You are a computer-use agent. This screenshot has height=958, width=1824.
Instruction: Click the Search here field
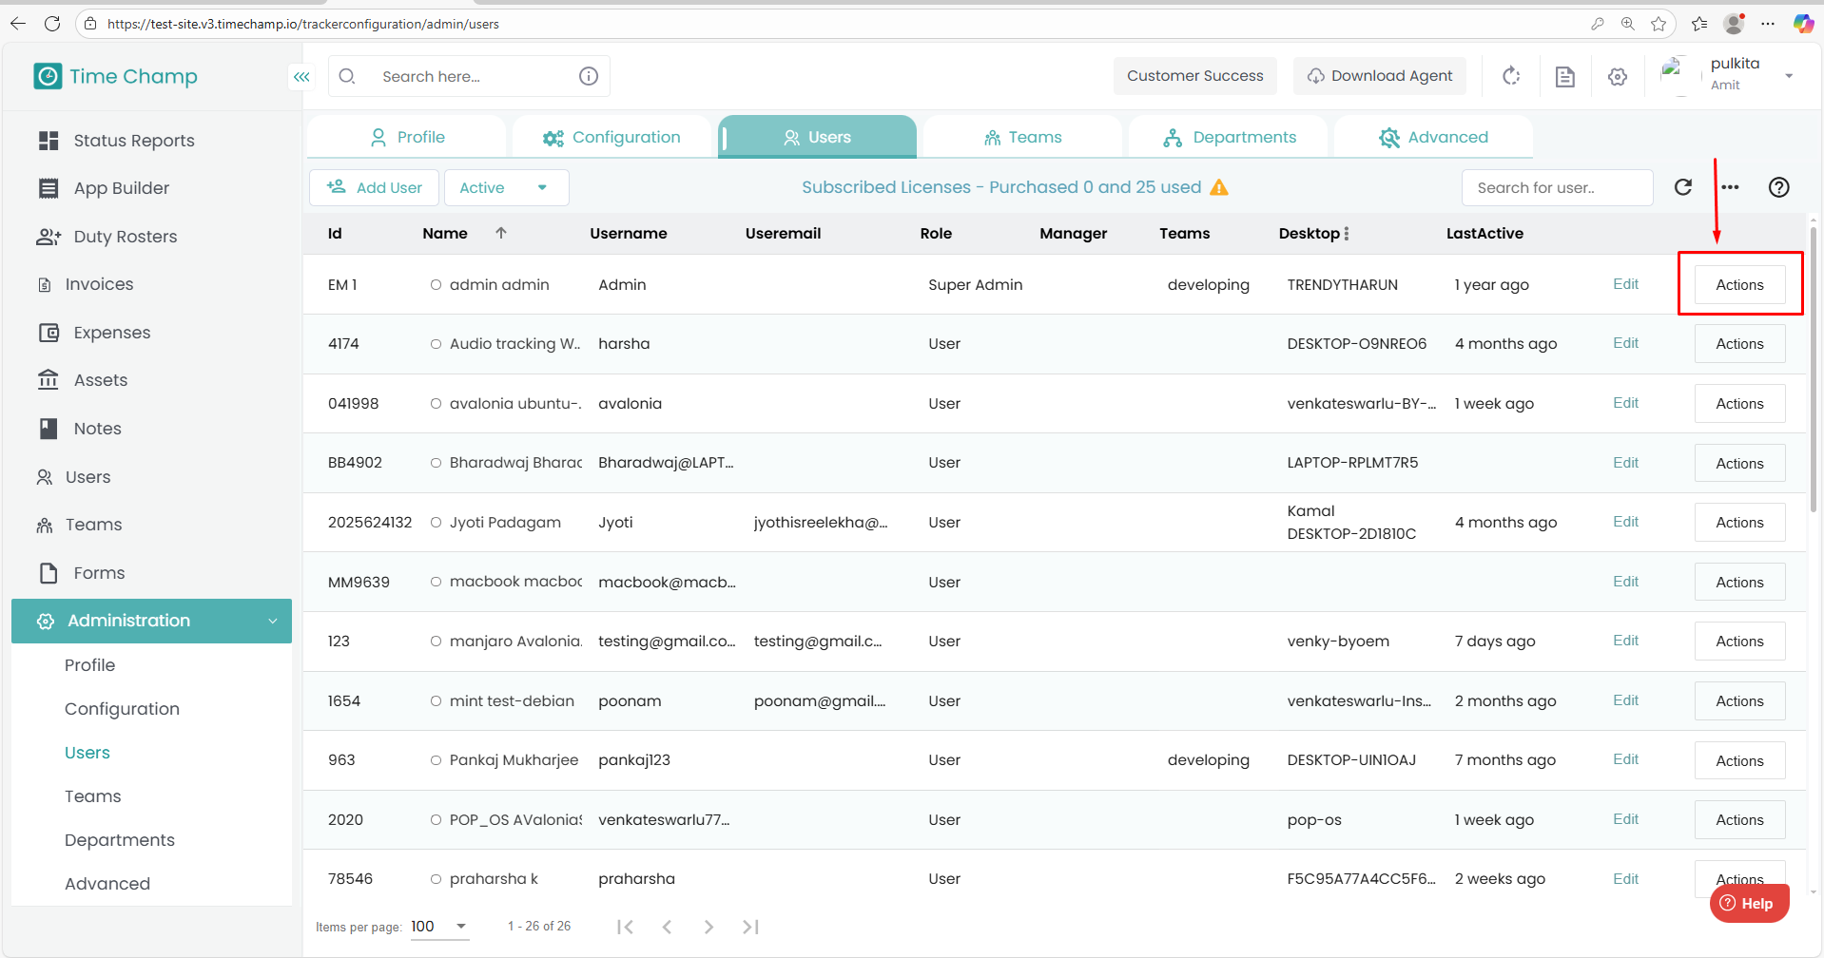pos(469,76)
